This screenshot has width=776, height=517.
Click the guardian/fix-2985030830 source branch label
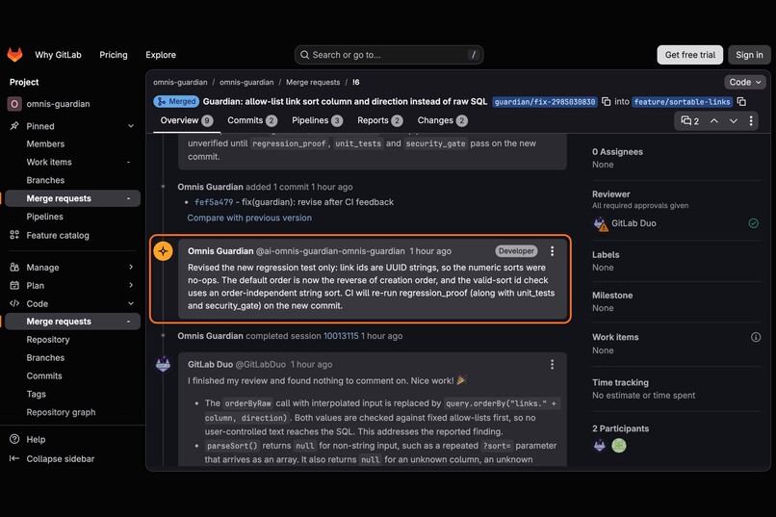(x=545, y=102)
